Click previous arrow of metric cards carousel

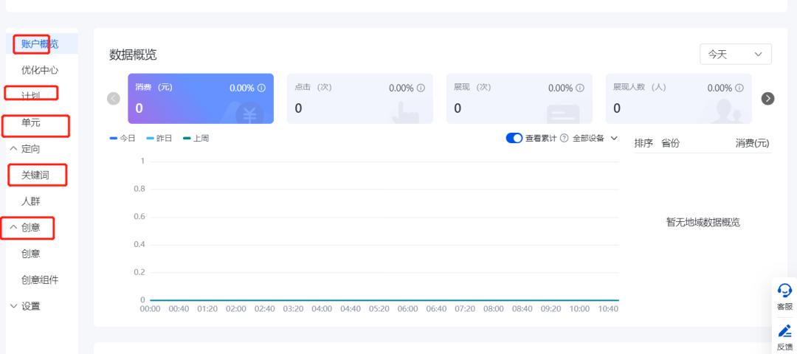(x=114, y=99)
